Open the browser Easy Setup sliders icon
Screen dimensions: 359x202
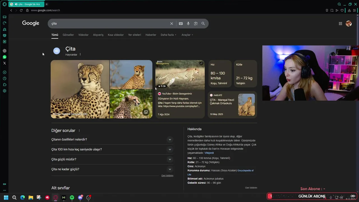pyautogui.click(x=354, y=10)
